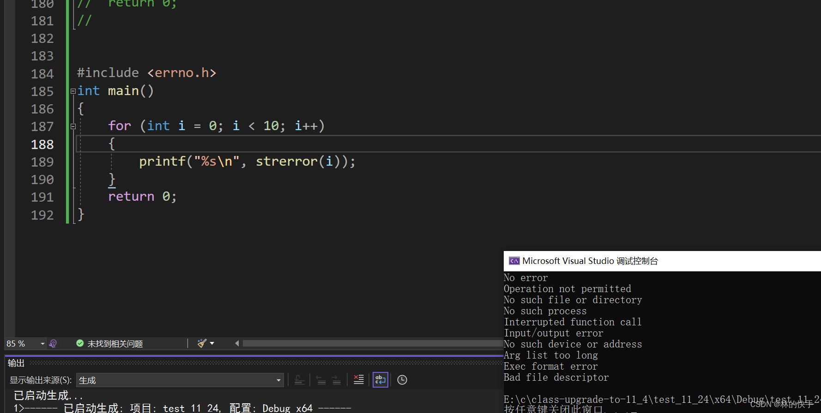Click the 'for' keyword on line 187

click(x=120, y=126)
